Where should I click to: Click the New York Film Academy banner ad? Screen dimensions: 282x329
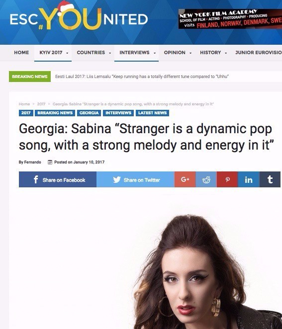pos(230,19)
